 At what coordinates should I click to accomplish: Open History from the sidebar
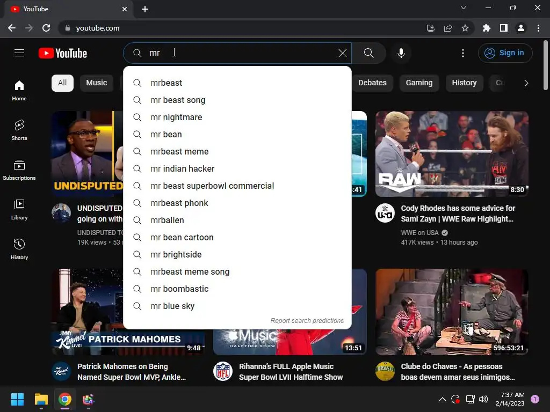click(19, 249)
